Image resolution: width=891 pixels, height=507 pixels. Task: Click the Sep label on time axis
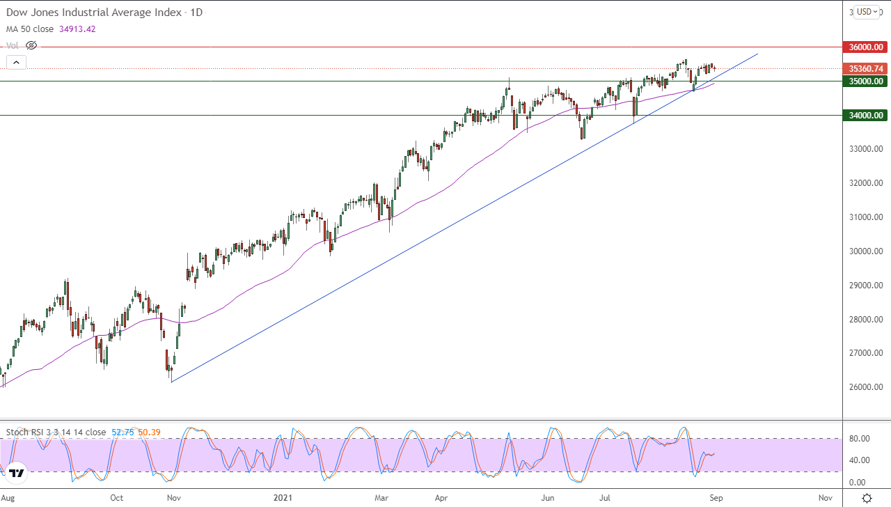click(716, 498)
